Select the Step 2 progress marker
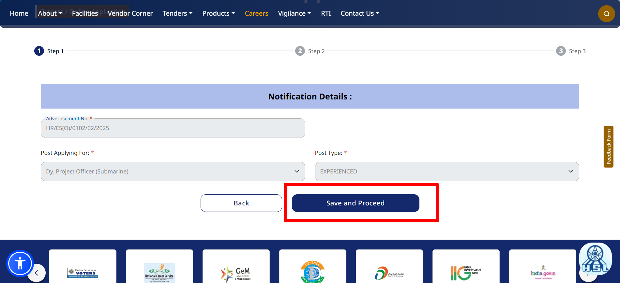This screenshot has width=620, height=283. pos(300,51)
